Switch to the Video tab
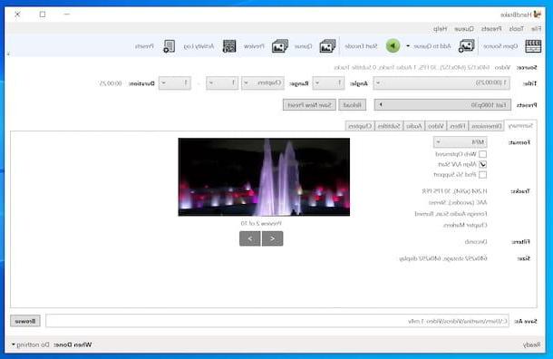 pos(436,126)
